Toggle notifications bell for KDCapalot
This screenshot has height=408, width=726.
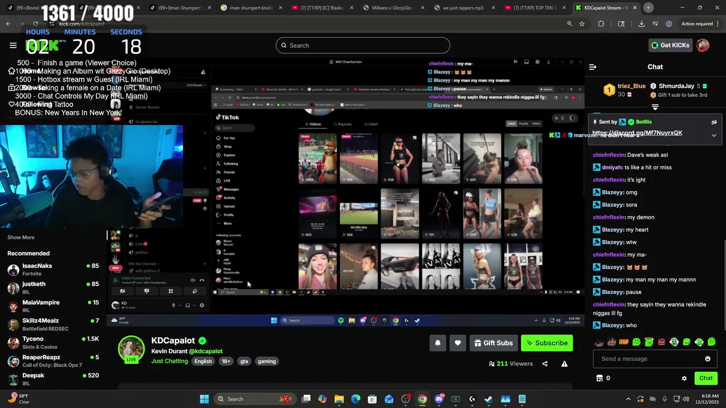click(x=437, y=343)
